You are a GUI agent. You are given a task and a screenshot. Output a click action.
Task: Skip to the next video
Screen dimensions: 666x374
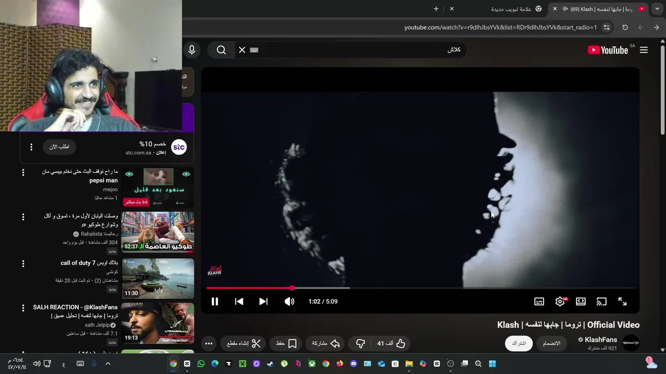(x=263, y=301)
